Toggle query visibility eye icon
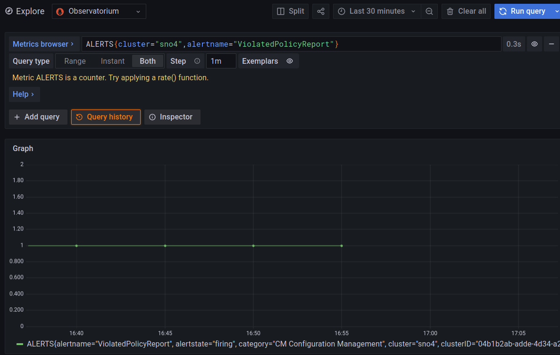560x355 pixels. coord(535,44)
